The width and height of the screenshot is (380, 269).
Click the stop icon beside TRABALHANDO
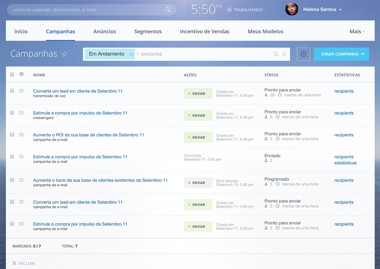tap(229, 10)
